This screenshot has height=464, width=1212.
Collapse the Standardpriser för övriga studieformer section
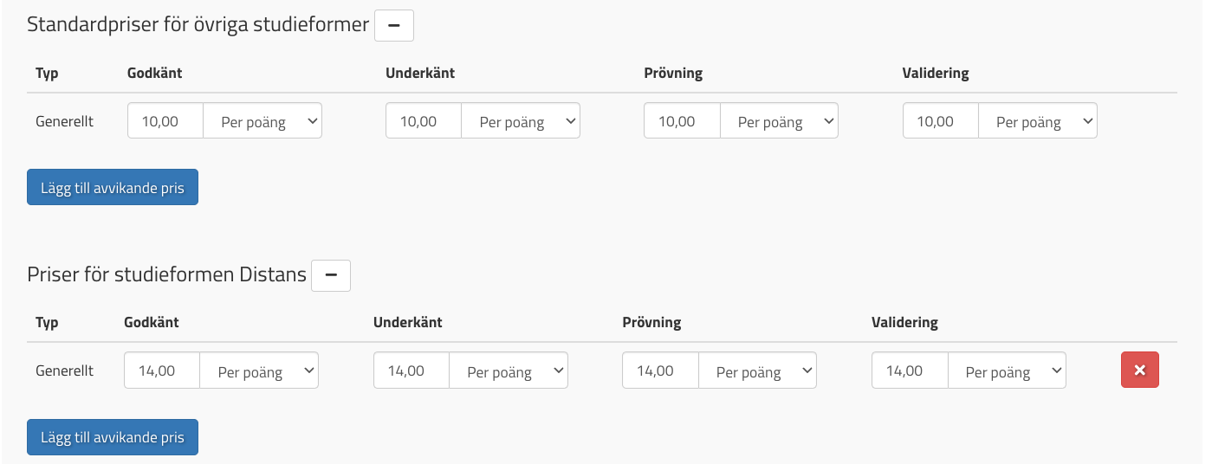coord(393,26)
